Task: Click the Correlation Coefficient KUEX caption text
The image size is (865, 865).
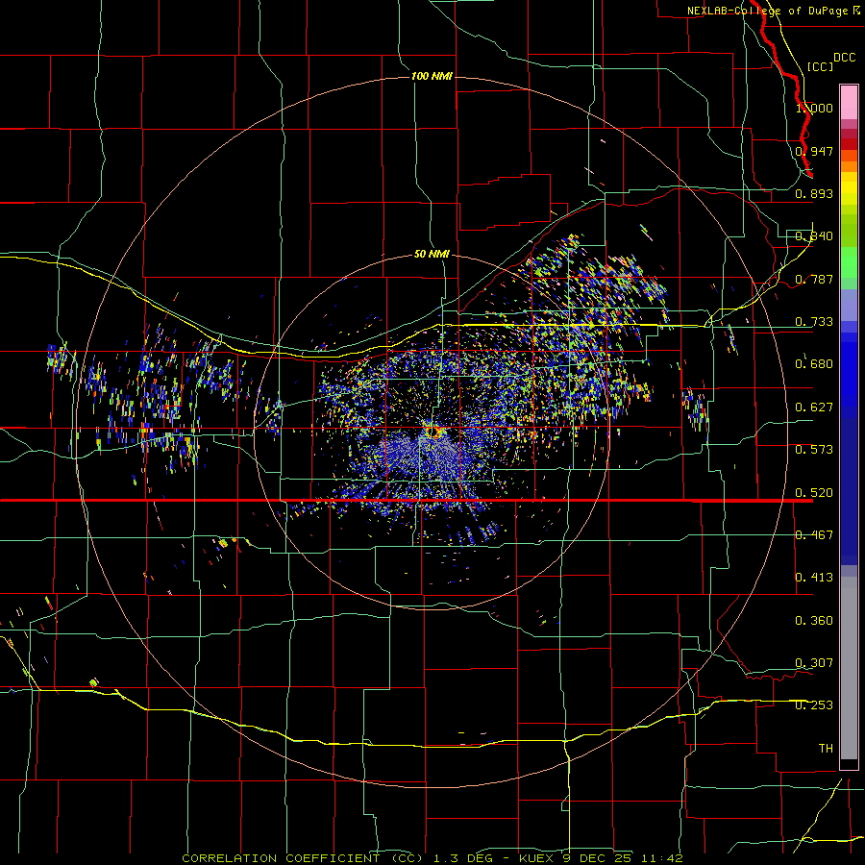Action: [x=432, y=858]
